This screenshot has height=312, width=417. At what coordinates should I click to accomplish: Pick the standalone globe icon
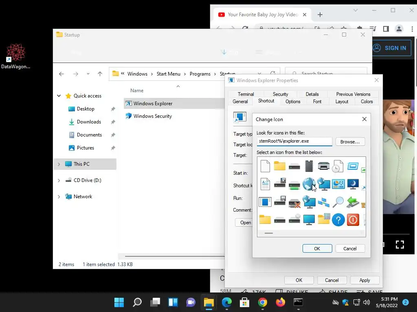309,184
